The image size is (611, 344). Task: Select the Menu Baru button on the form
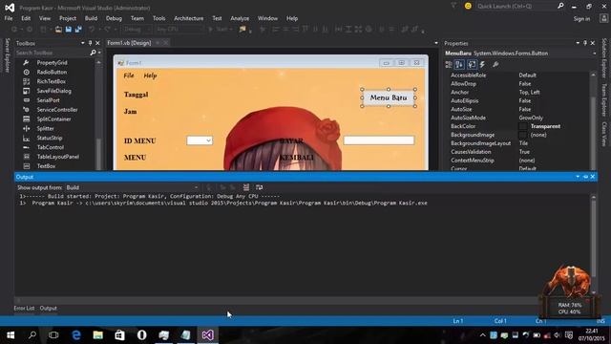click(389, 97)
